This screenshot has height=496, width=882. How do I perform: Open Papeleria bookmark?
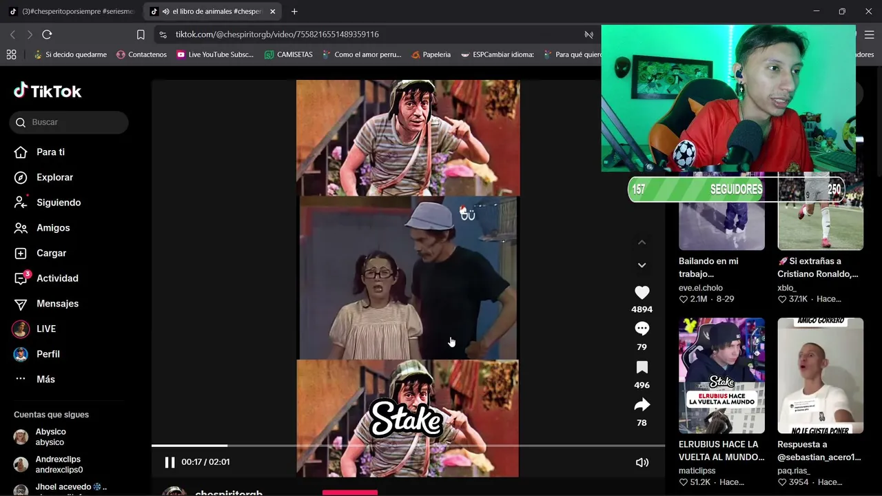pyautogui.click(x=431, y=54)
